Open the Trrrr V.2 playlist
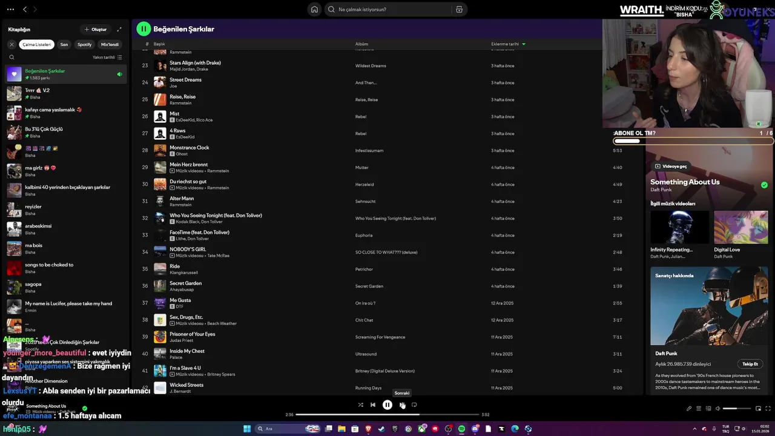Screen dimensions: 775x436 (66, 93)
